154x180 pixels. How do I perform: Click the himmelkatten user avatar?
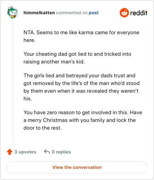tap(12, 12)
